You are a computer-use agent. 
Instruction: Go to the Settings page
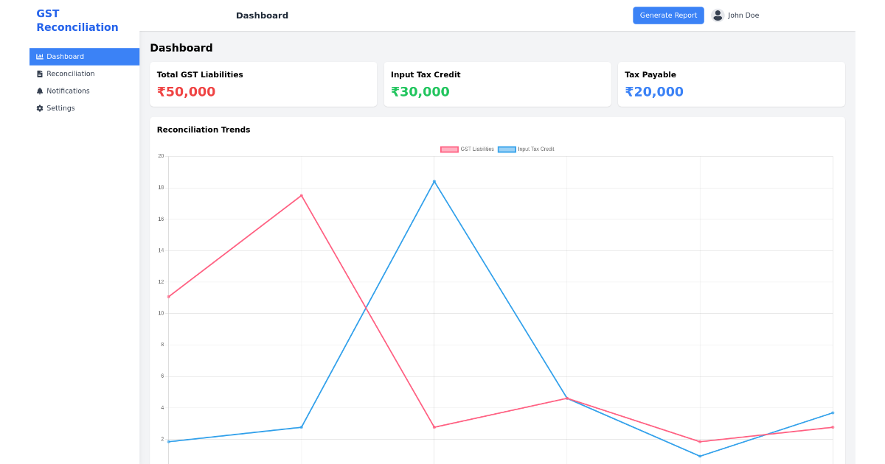pos(60,108)
